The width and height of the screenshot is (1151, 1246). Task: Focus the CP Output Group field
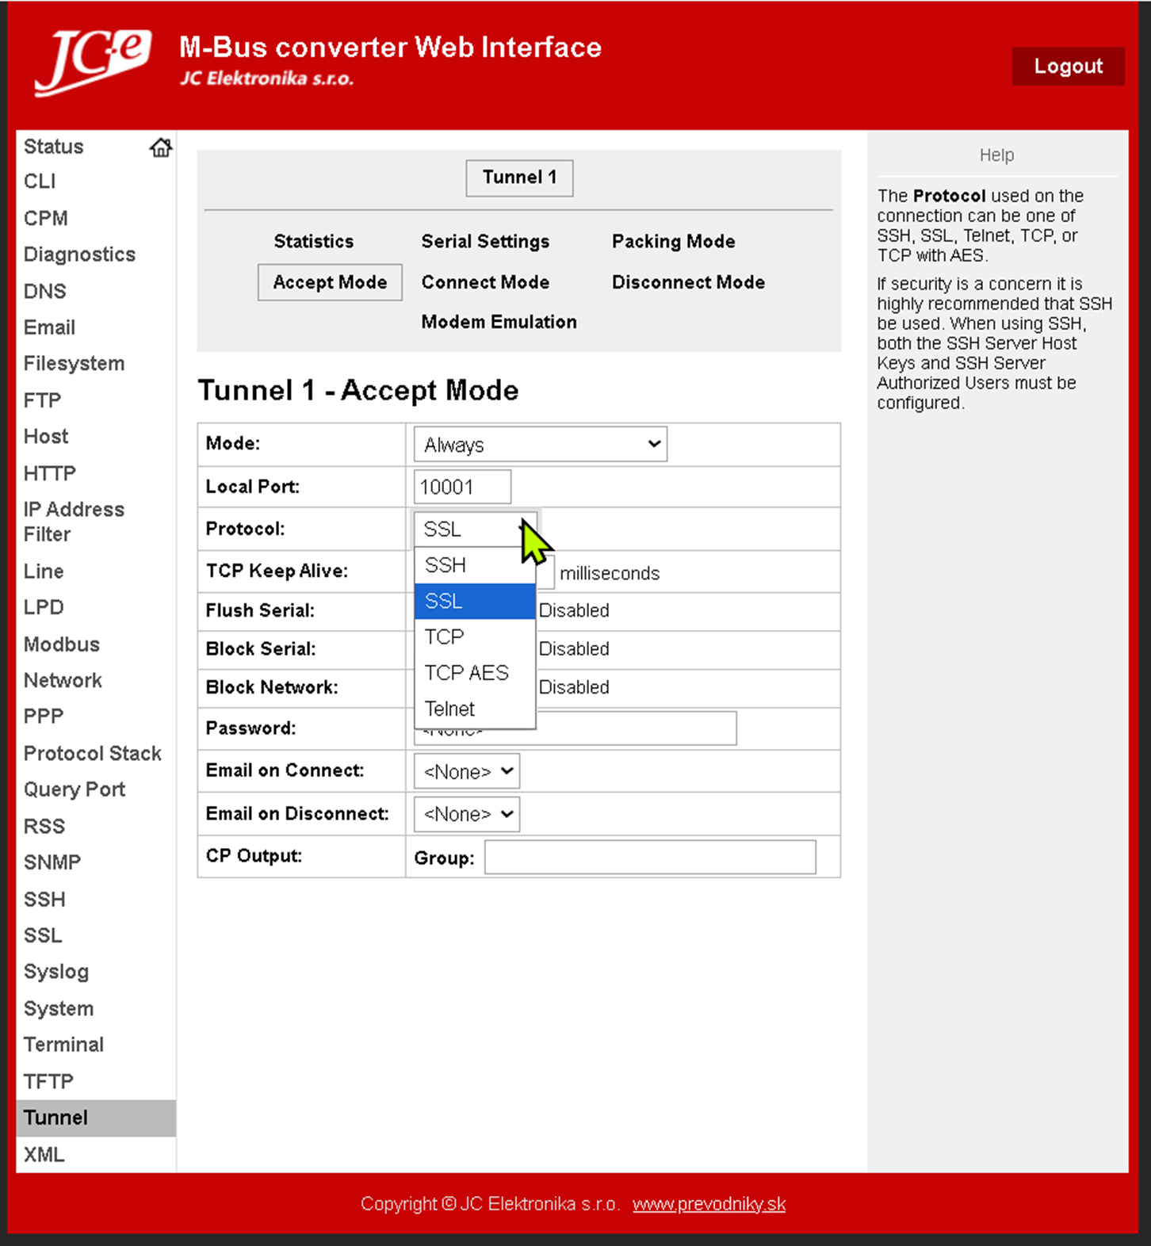click(x=650, y=858)
